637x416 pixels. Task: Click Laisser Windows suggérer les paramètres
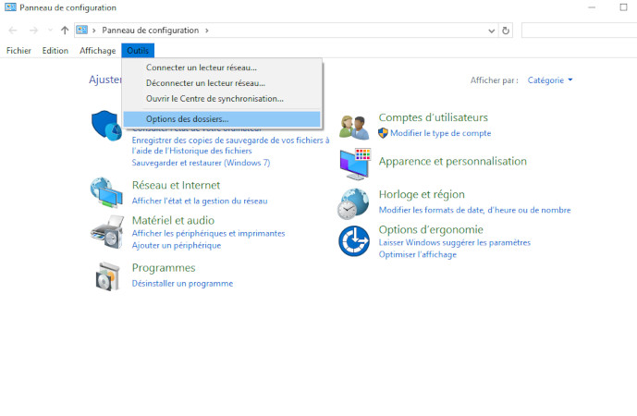(x=455, y=242)
